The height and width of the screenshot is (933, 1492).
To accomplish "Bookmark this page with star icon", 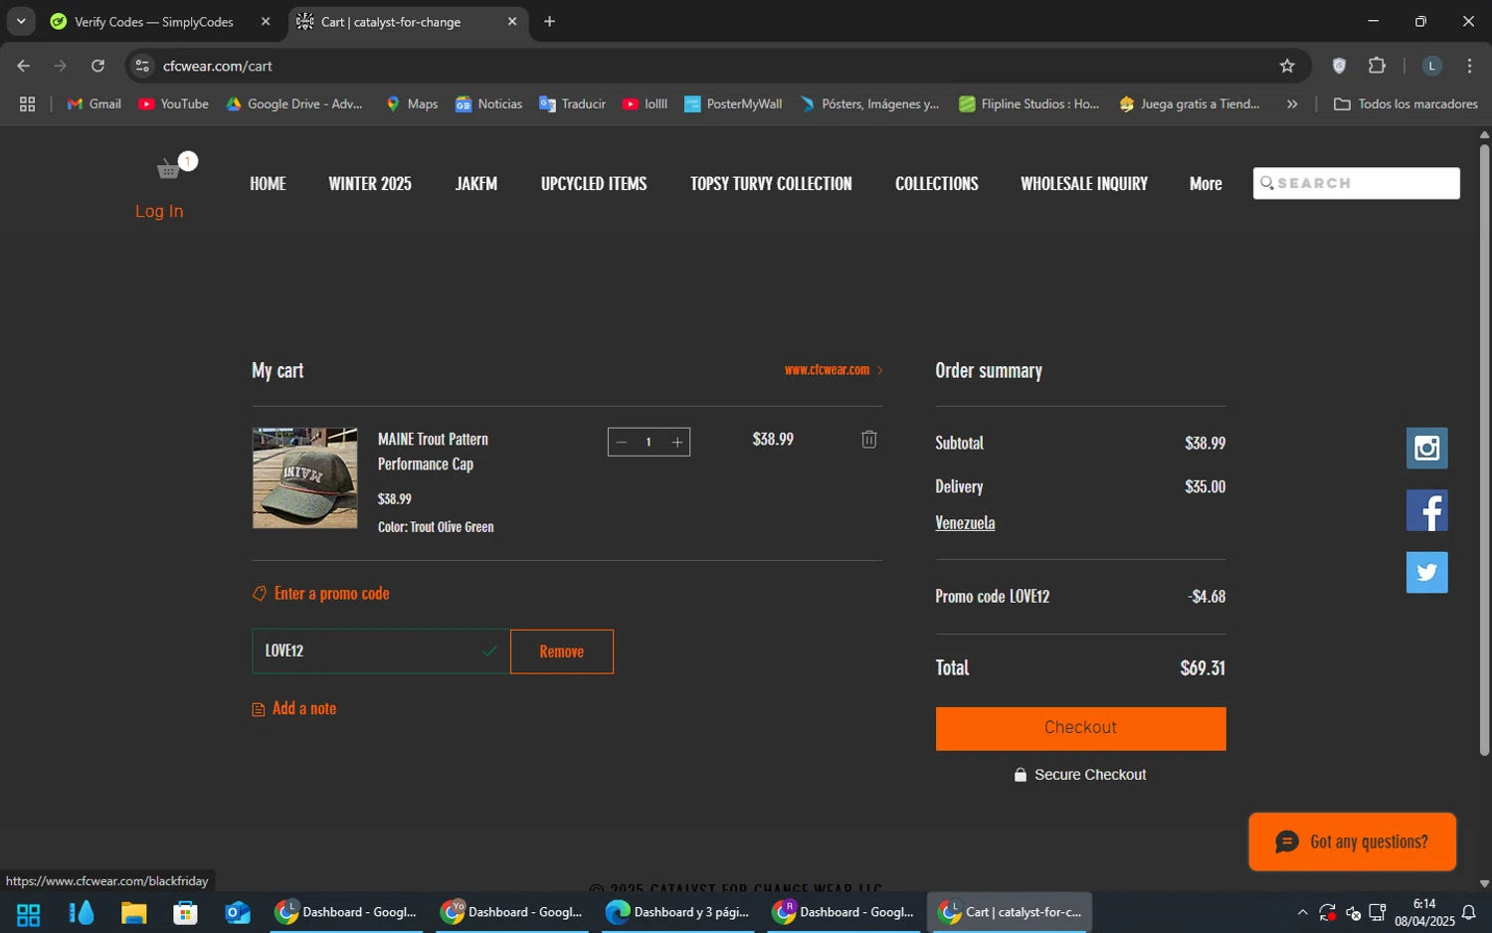I will 1287,66.
